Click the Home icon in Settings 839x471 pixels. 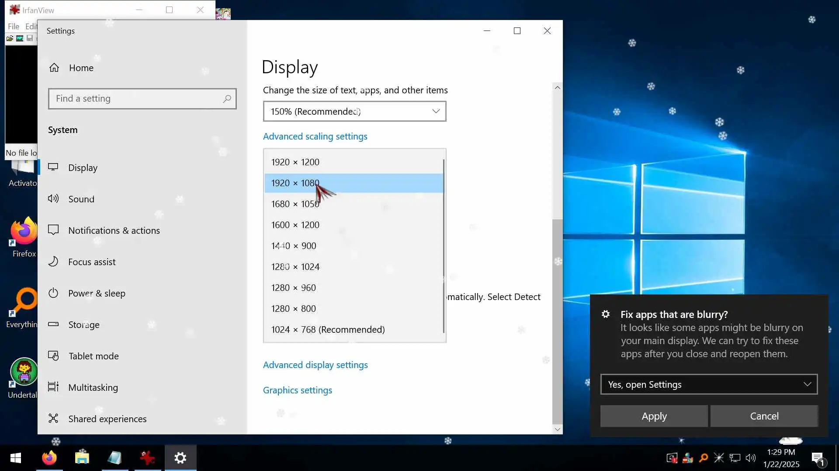pyautogui.click(x=54, y=68)
